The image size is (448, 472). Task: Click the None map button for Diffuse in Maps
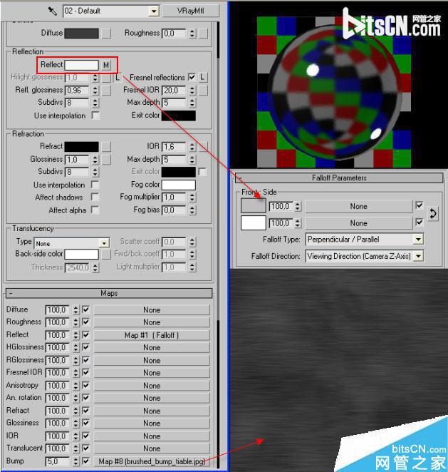click(152, 309)
